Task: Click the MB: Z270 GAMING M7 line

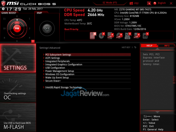Action: [133, 10]
